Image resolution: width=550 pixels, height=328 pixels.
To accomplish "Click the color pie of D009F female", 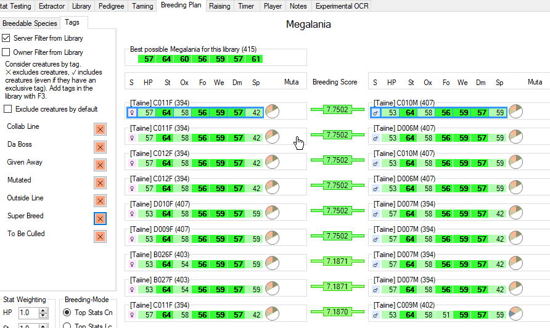I will [272, 238].
